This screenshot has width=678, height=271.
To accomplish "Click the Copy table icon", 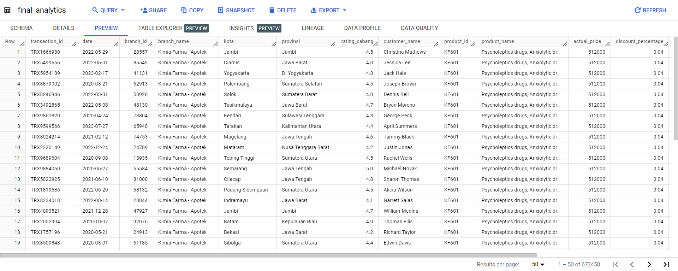I will point(184,10).
